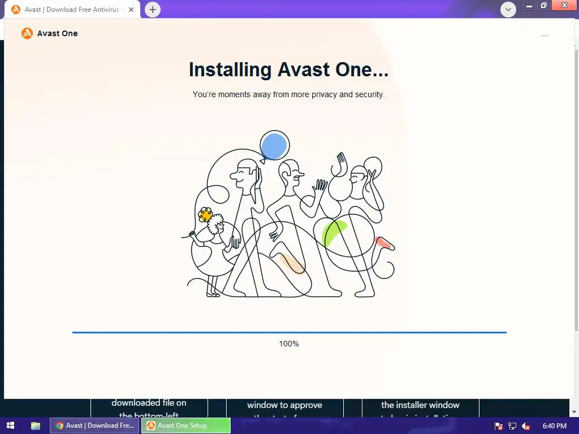The width and height of the screenshot is (579, 434).
Task: Select the Avast Download Free Antivirus browser tab
Action: [x=72, y=10]
